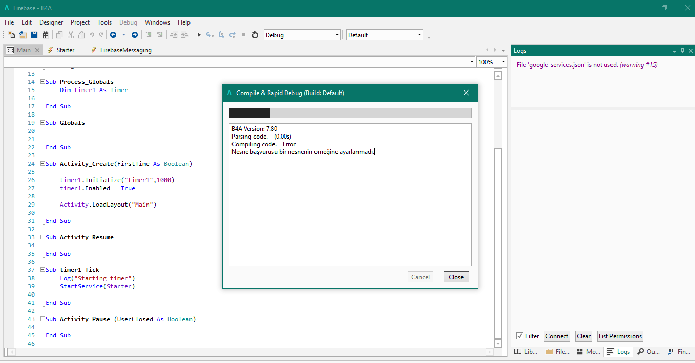This screenshot has width=695, height=363.
Task: Click the Navigate Backward arrow icon
Action: 113,35
